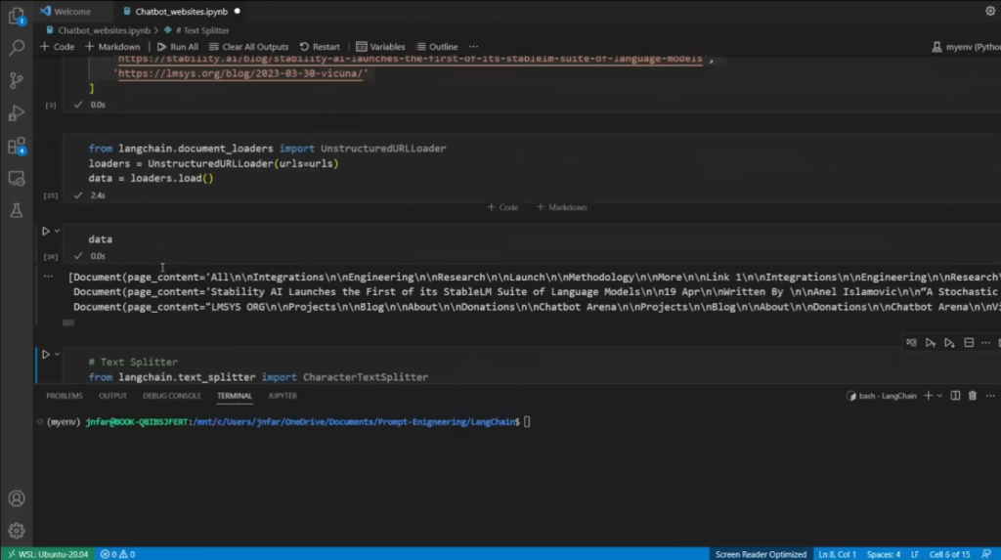Switch to the PROBLEMS panel tab
The height and width of the screenshot is (560, 1001).
(65, 396)
